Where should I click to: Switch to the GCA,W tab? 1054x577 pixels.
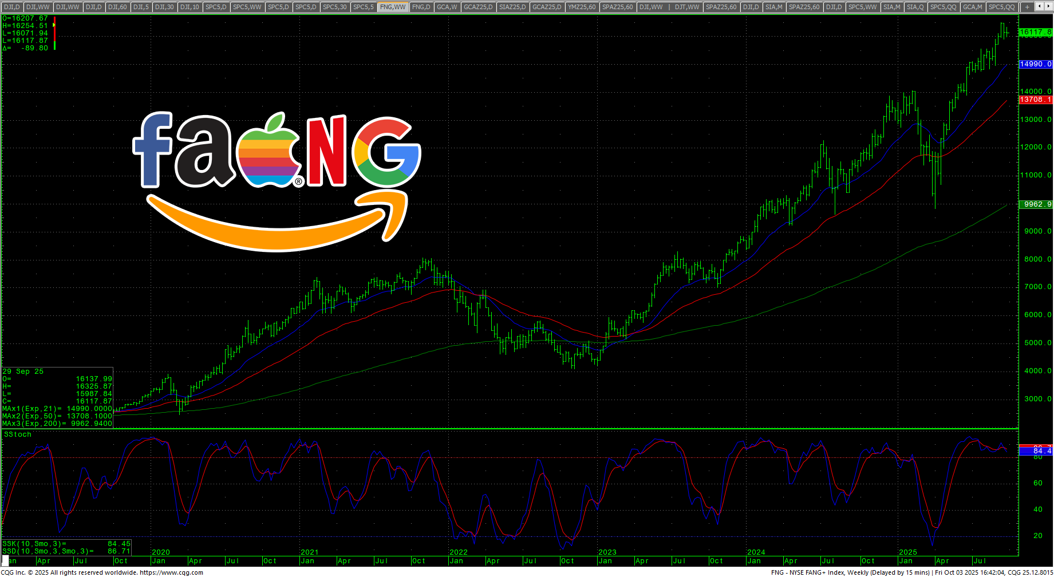(x=447, y=7)
